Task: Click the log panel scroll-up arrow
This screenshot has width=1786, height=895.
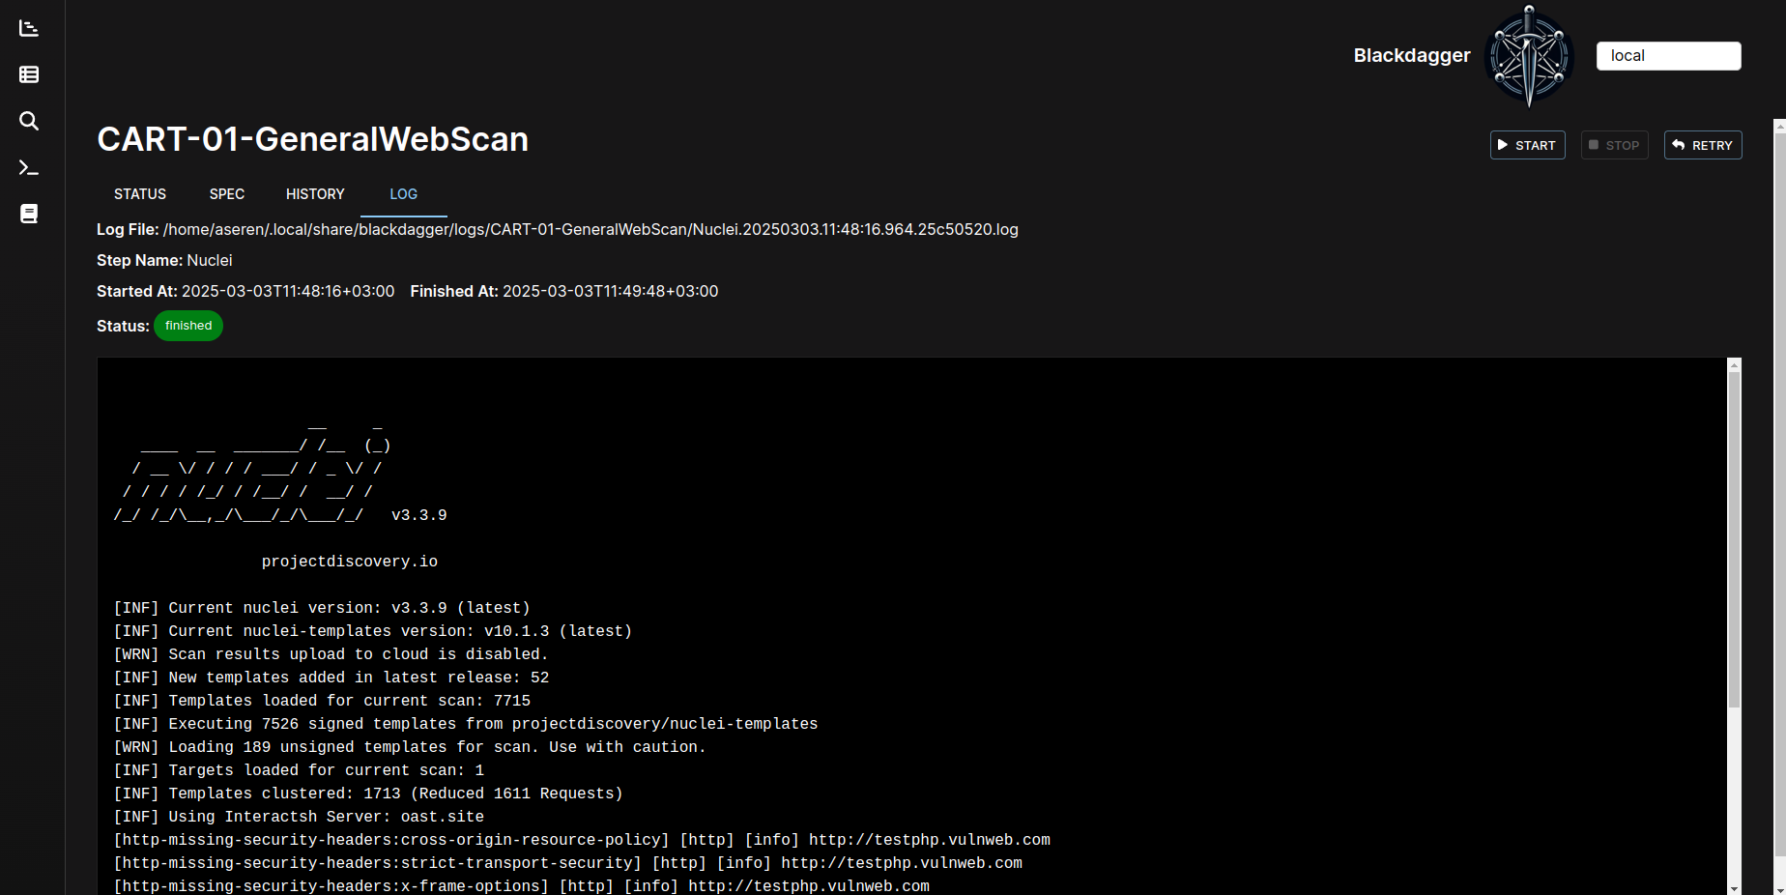Action: click(x=1734, y=365)
